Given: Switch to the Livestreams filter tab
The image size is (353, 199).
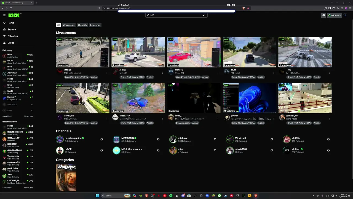Looking at the screenshot, I should coord(69,25).
